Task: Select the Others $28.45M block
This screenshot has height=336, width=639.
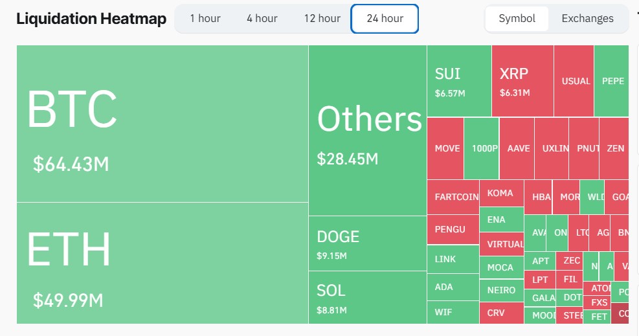Action: coord(368,130)
